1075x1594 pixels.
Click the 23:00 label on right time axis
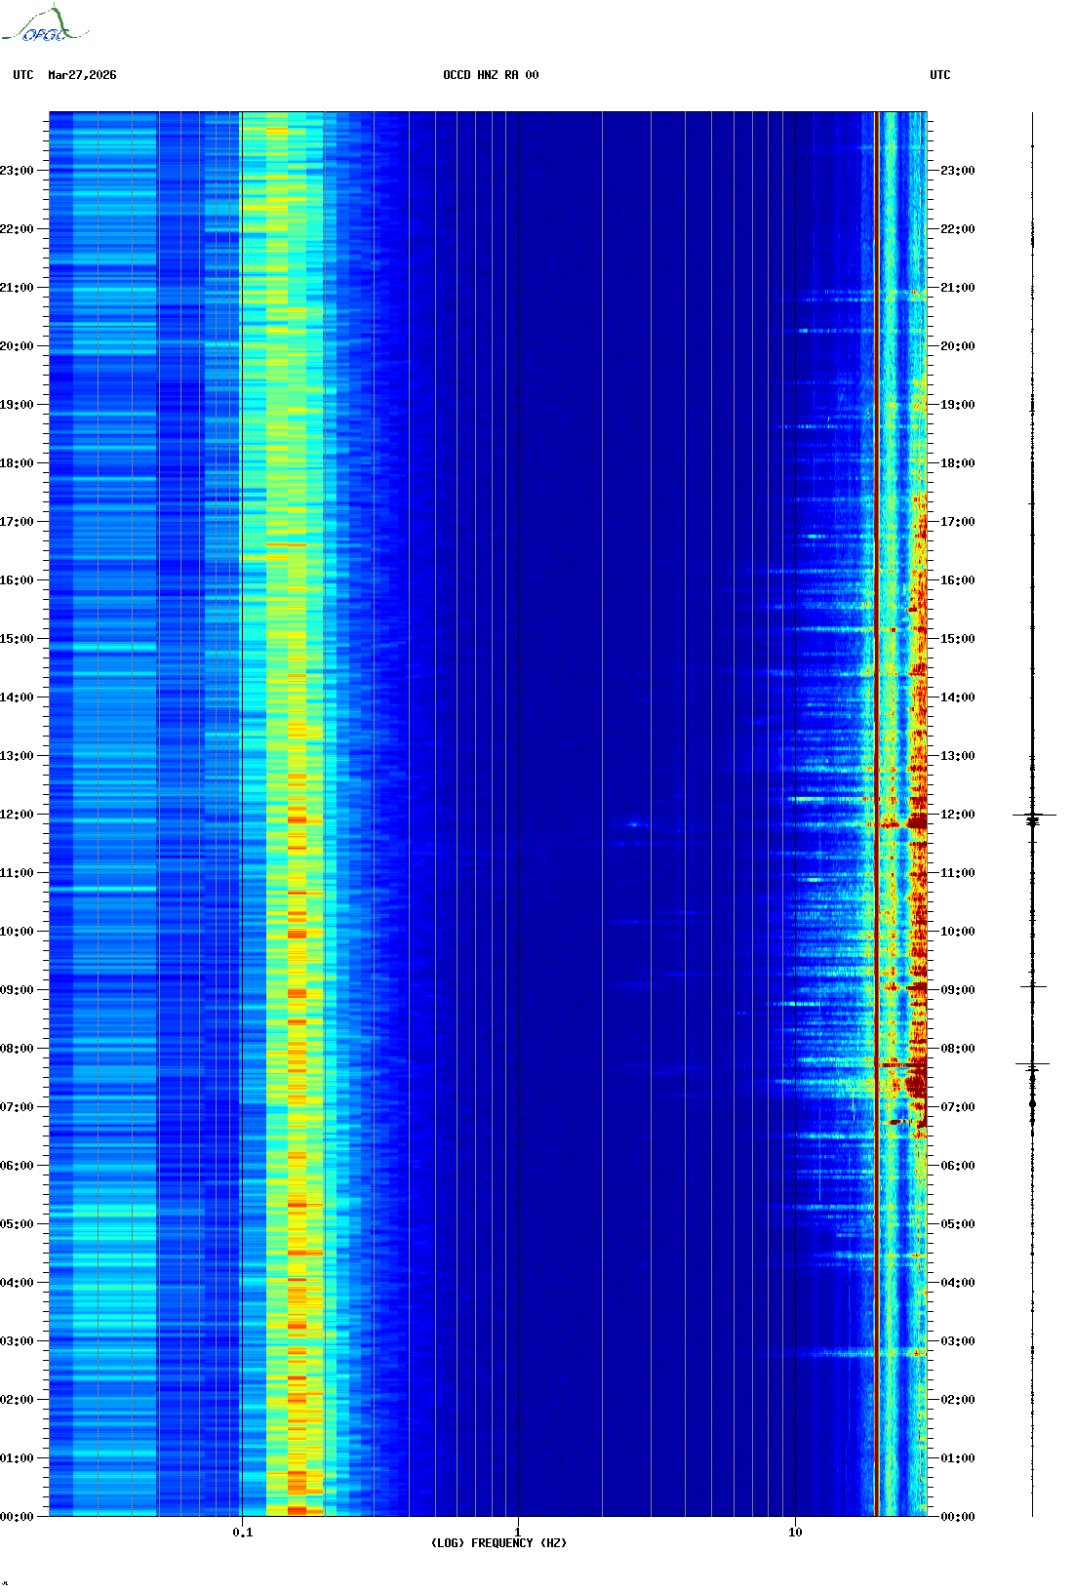(x=957, y=171)
